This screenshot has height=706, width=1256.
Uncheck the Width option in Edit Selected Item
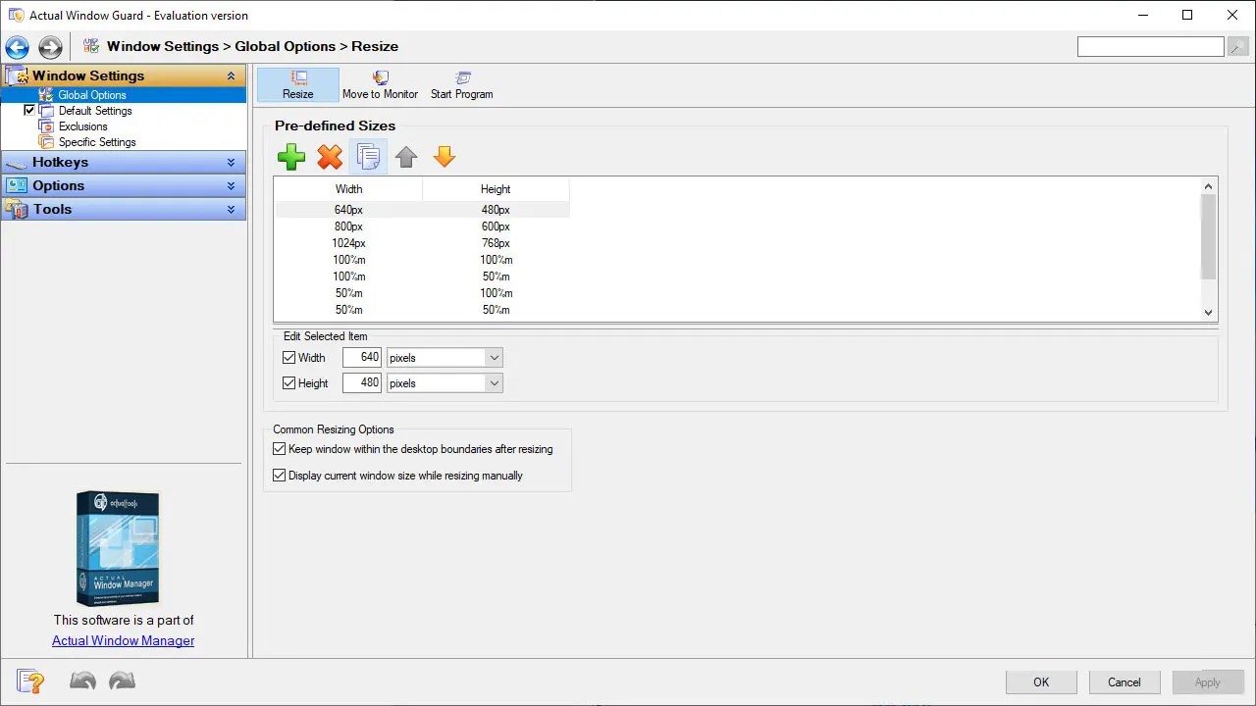(288, 357)
